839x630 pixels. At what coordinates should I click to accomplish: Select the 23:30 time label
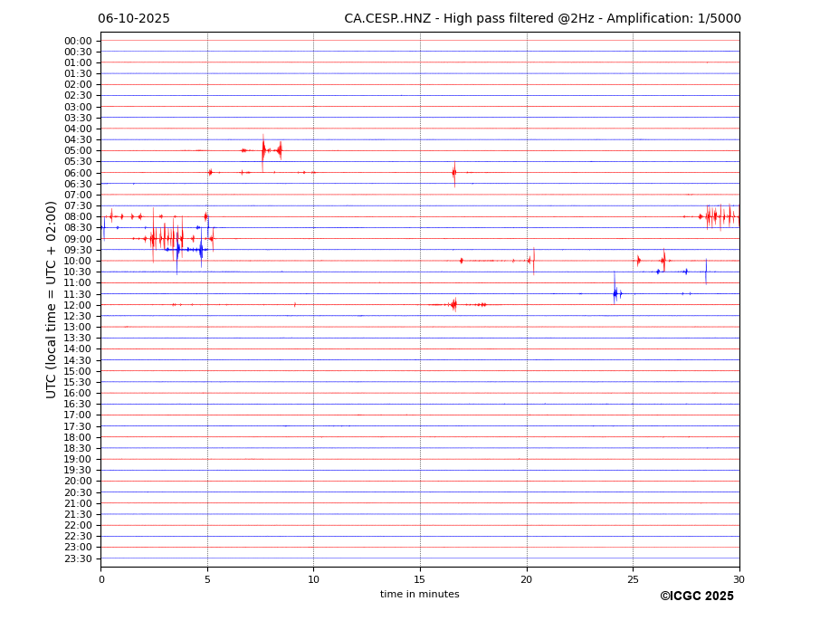point(78,558)
